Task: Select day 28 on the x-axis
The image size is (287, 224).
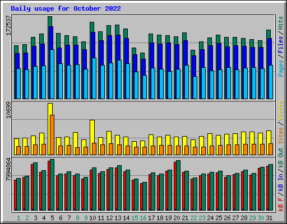Action: click(244, 218)
